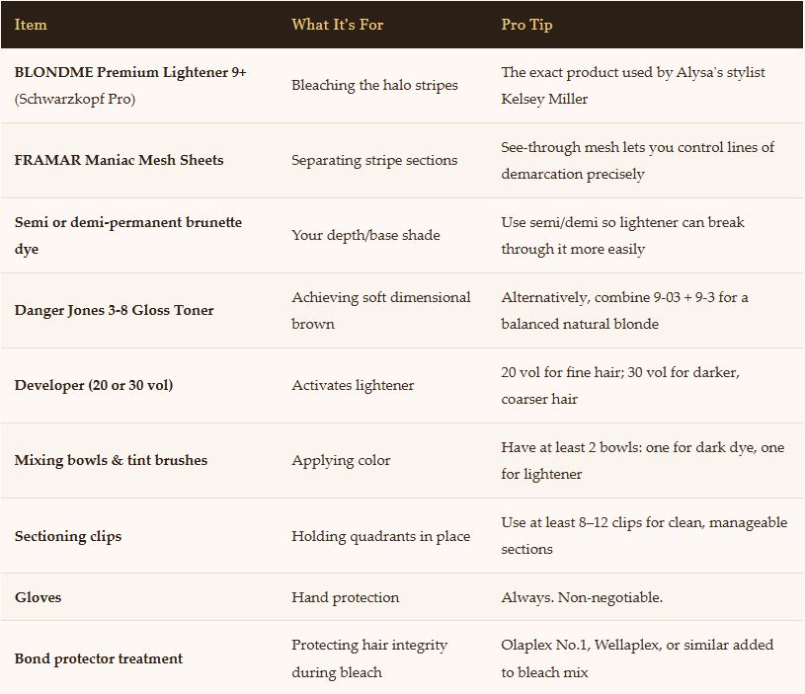Select the BLONDME Premium Lightener 9+ item
The height and width of the screenshot is (694, 805).
[128, 72]
